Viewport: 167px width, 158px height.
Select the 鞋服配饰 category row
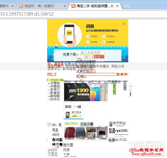coord(55,96)
